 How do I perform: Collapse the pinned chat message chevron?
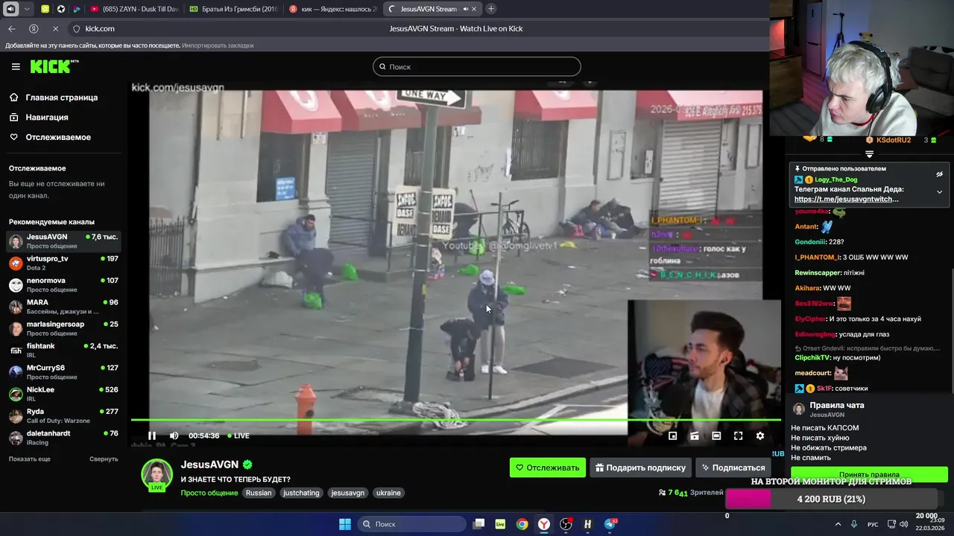[x=939, y=192]
